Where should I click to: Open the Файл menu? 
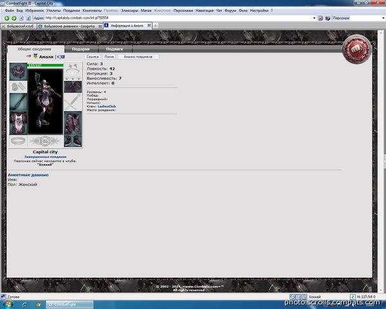click(x=10, y=10)
